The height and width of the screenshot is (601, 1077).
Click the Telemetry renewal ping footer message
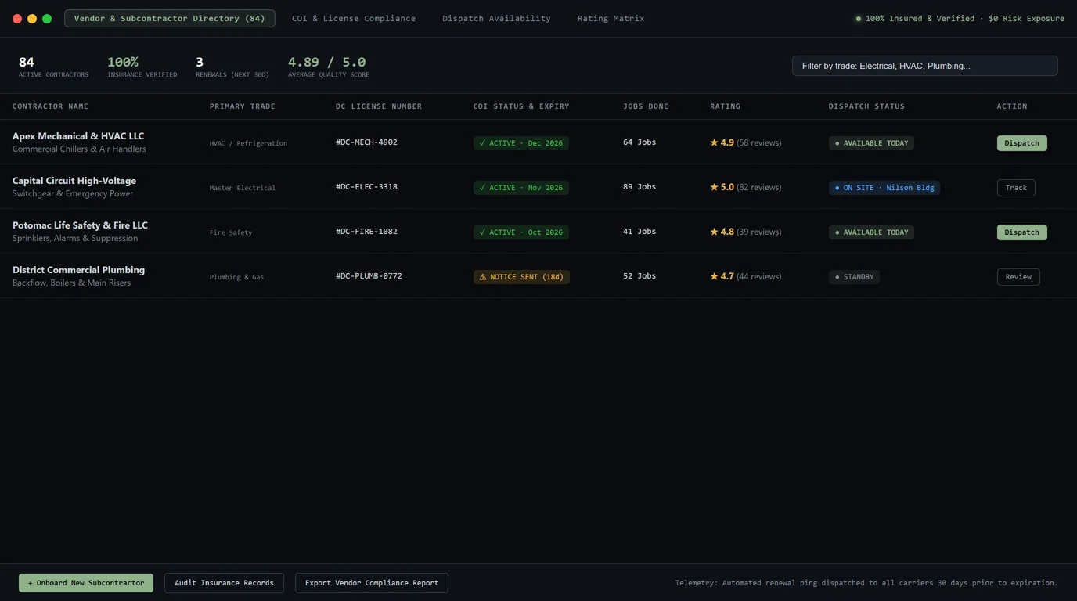pyautogui.click(x=866, y=583)
